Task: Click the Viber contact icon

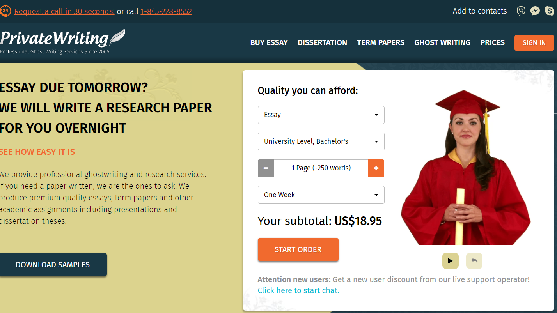Action: (x=521, y=11)
